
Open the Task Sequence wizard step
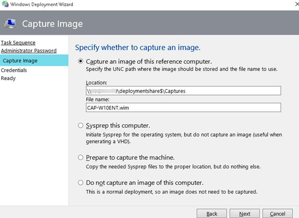pos(18,43)
